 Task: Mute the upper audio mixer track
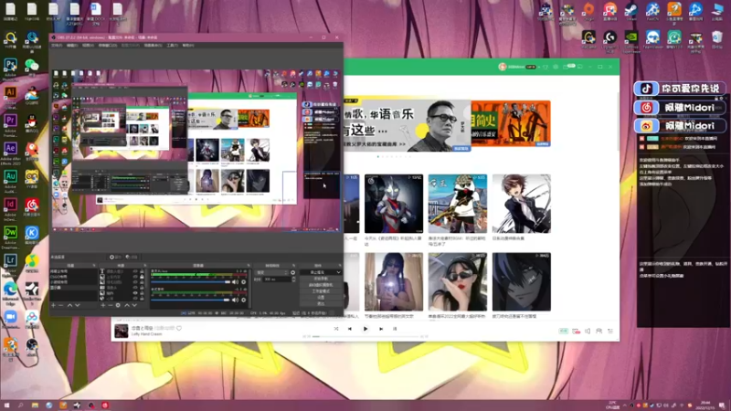pos(235,282)
